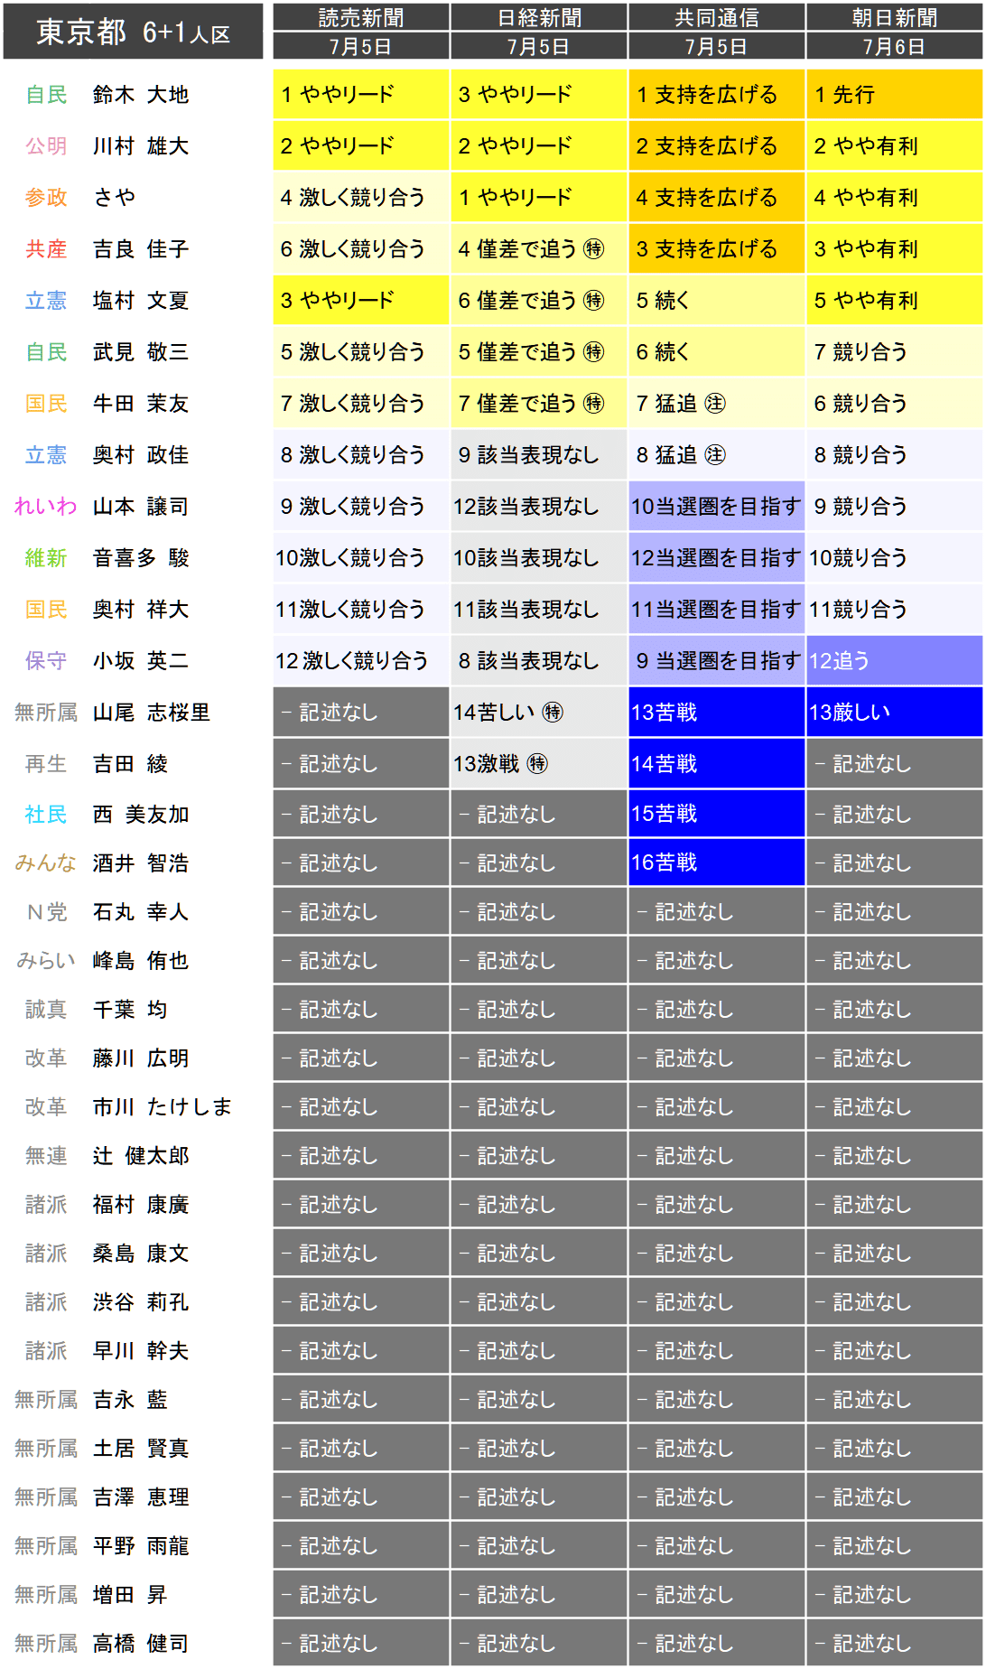The width and height of the screenshot is (986, 1669).
Task: Click the 13苦戦 cell under 共同通信
Action: (717, 713)
